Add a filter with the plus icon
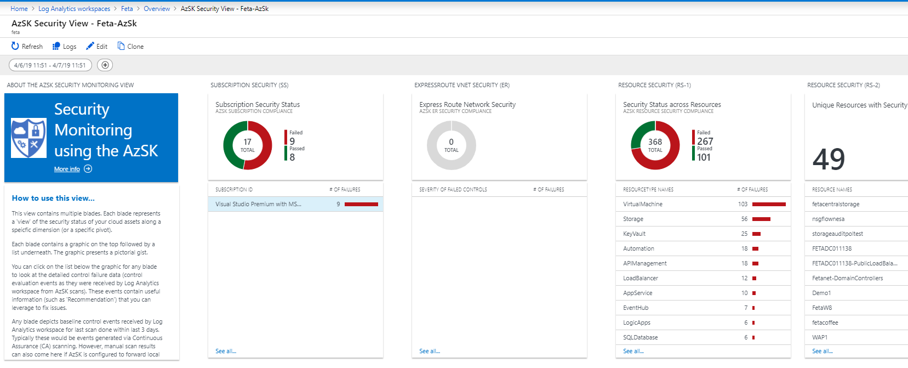The height and width of the screenshot is (368, 908). (105, 65)
